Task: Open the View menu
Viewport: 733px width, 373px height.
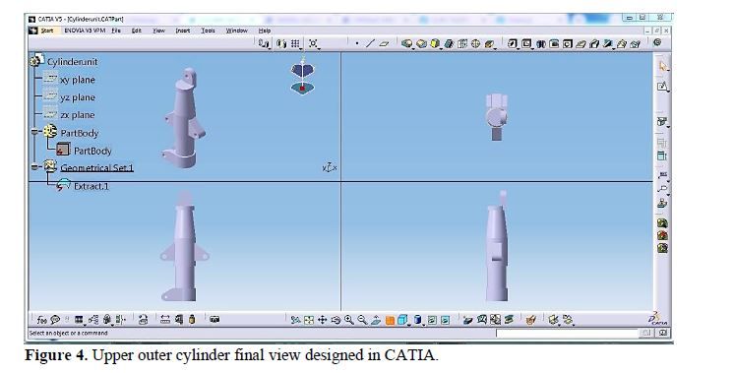Action: (x=159, y=31)
